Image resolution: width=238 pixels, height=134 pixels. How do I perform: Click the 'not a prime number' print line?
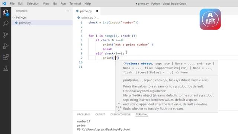point(128,45)
